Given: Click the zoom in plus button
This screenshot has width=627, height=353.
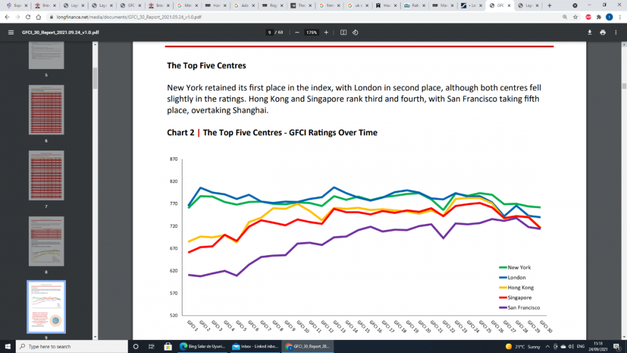Looking at the screenshot, I should click(x=326, y=32).
